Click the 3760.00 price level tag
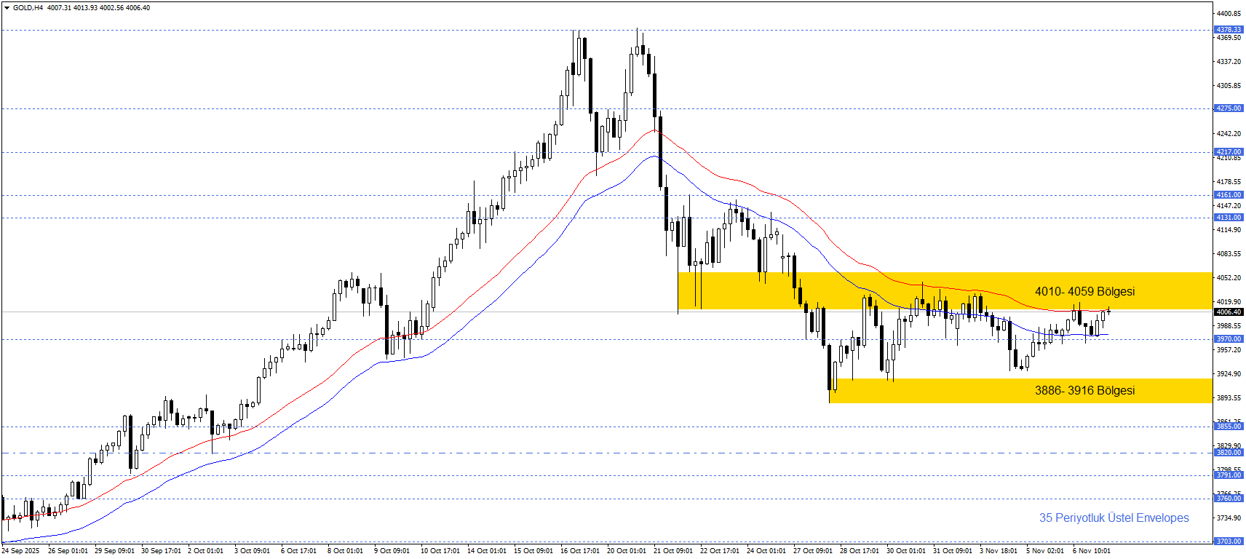This screenshot has height=559, width=1246. tap(1229, 499)
